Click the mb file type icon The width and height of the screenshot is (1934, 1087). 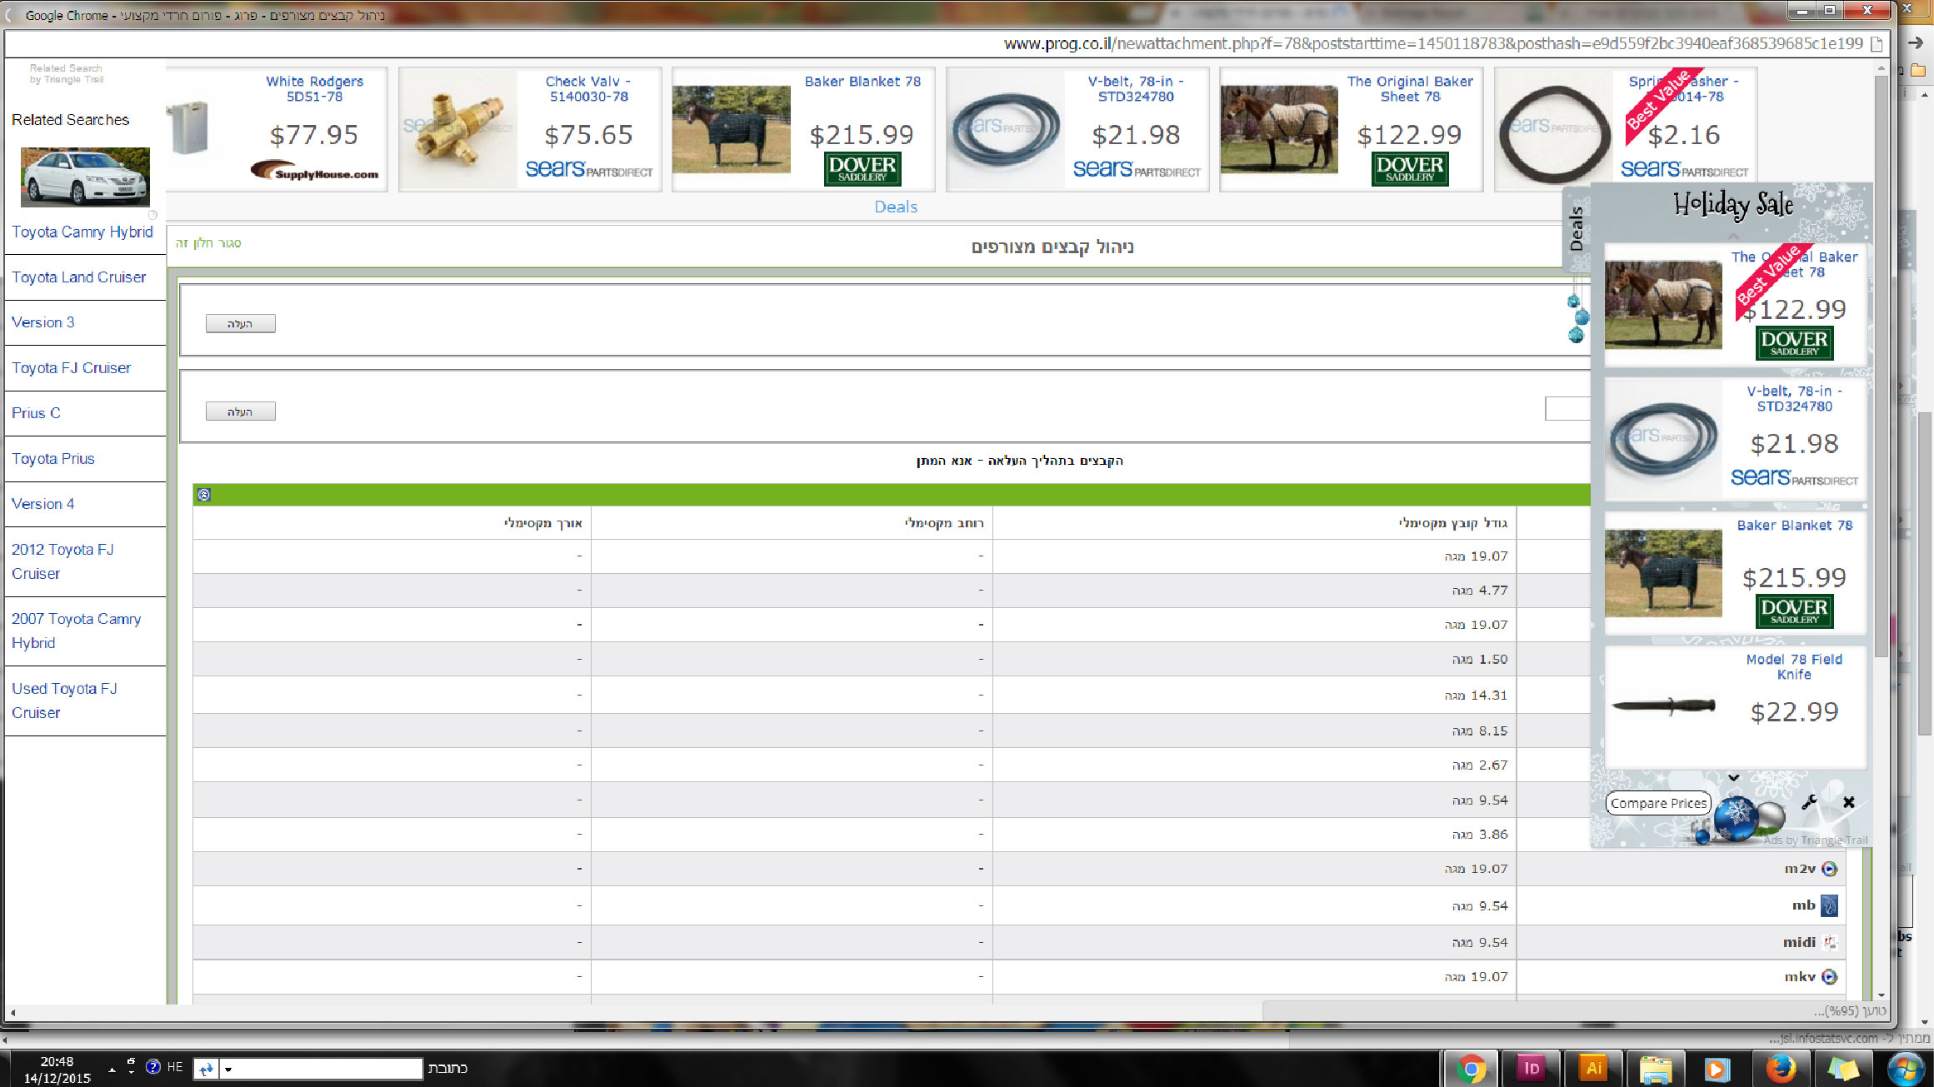pyautogui.click(x=1829, y=905)
